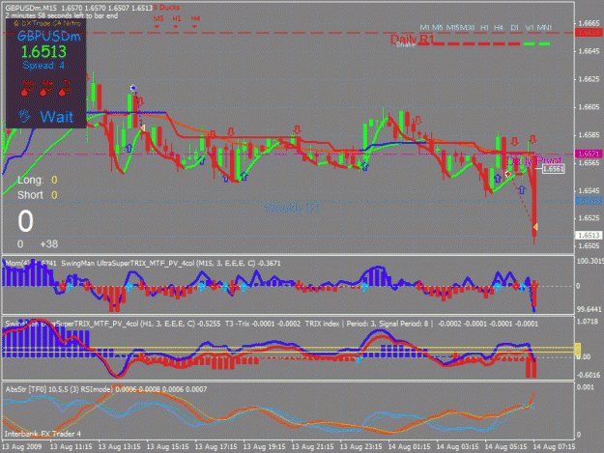Select the MN1 timeframe label

coord(544,28)
